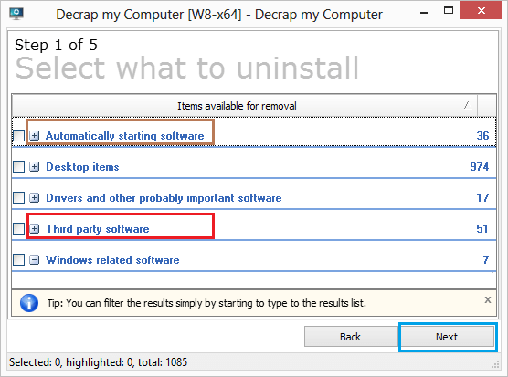
Task: Expand Drivers and other probably important software
Action: coord(35,198)
